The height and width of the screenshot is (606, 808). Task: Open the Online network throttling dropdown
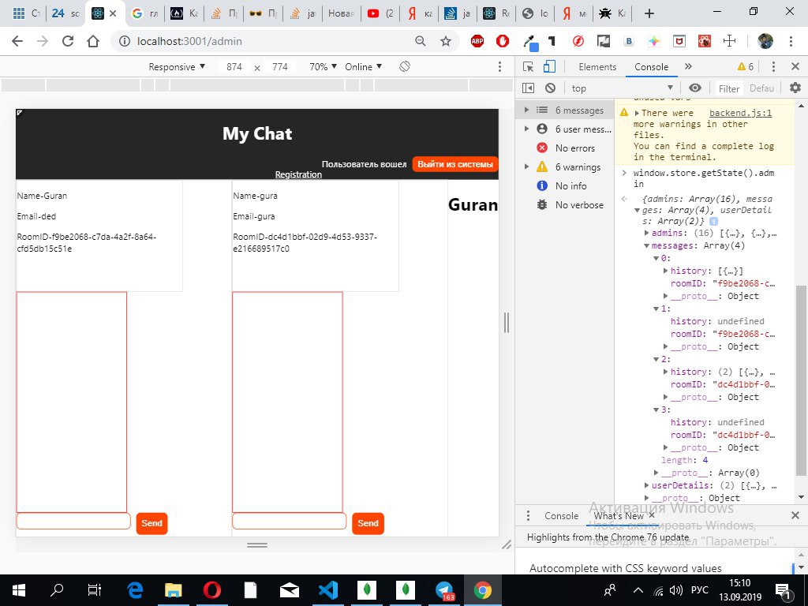point(362,67)
